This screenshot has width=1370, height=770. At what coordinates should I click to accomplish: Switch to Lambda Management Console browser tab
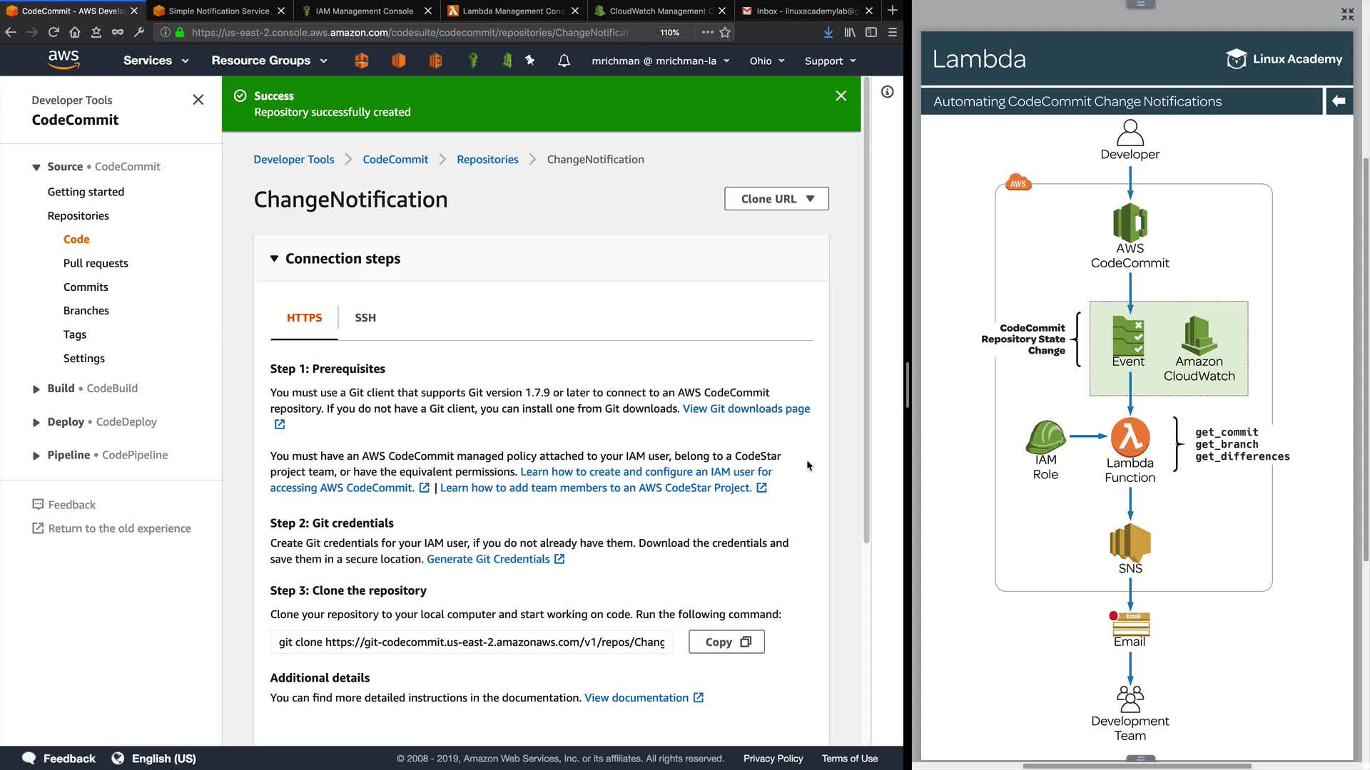tap(512, 11)
